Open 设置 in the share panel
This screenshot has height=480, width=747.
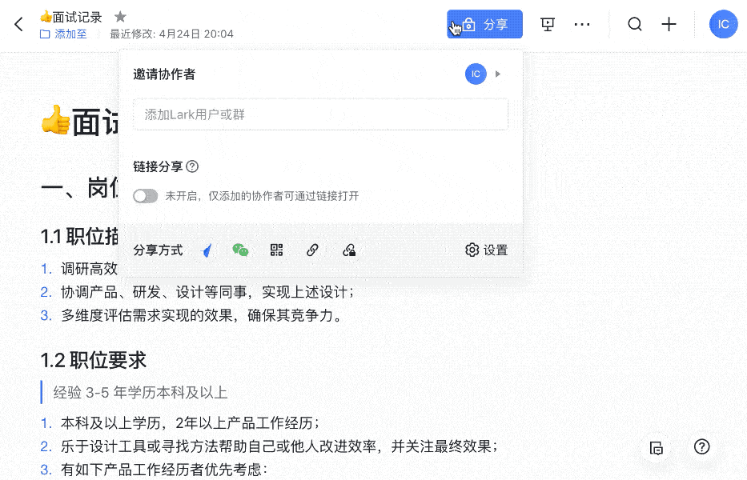487,250
